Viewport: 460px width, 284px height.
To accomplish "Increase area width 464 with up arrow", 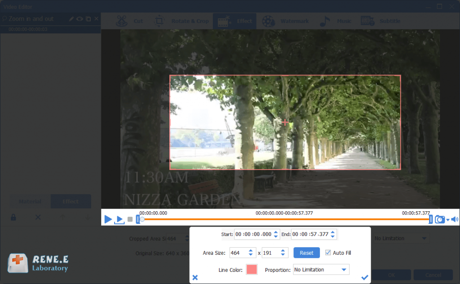I will coord(251,251).
